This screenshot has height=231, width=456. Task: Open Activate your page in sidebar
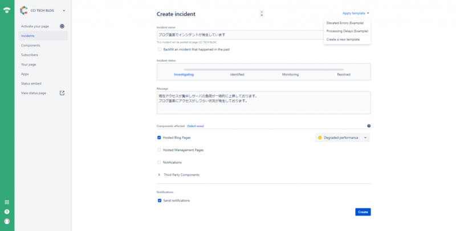[x=35, y=26]
